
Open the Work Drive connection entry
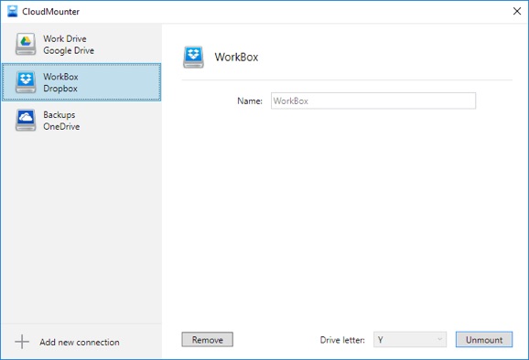pos(81,44)
